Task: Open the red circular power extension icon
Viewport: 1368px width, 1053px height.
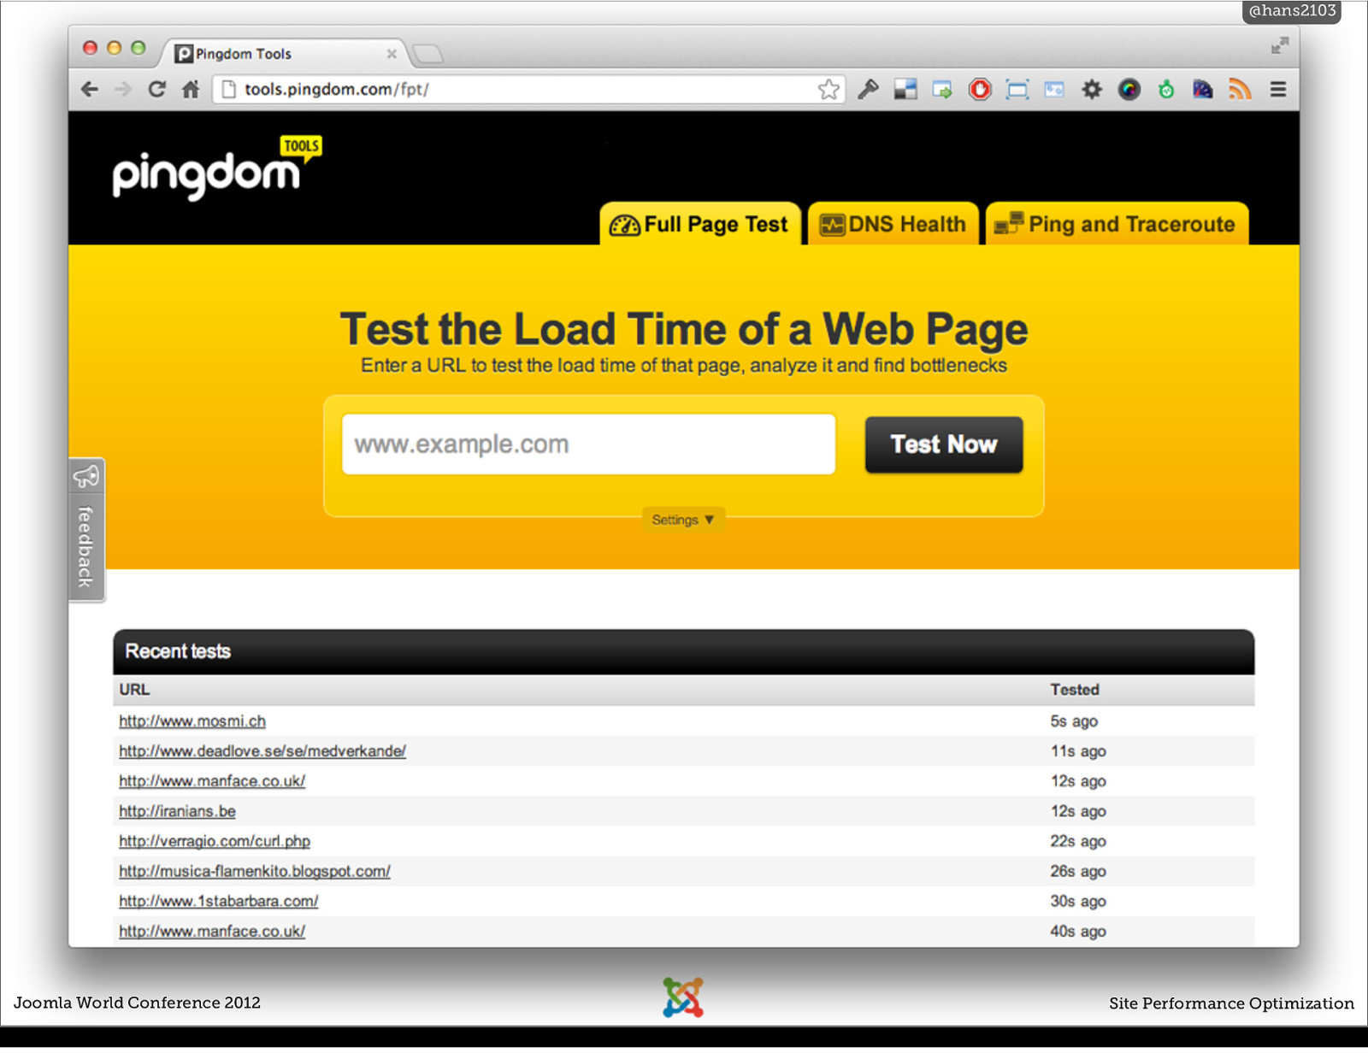Action: (980, 89)
